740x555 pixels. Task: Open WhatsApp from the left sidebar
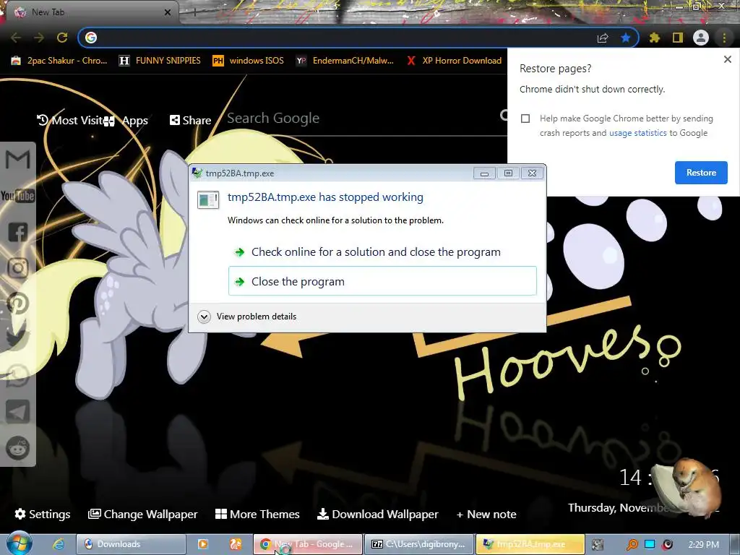point(18,376)
